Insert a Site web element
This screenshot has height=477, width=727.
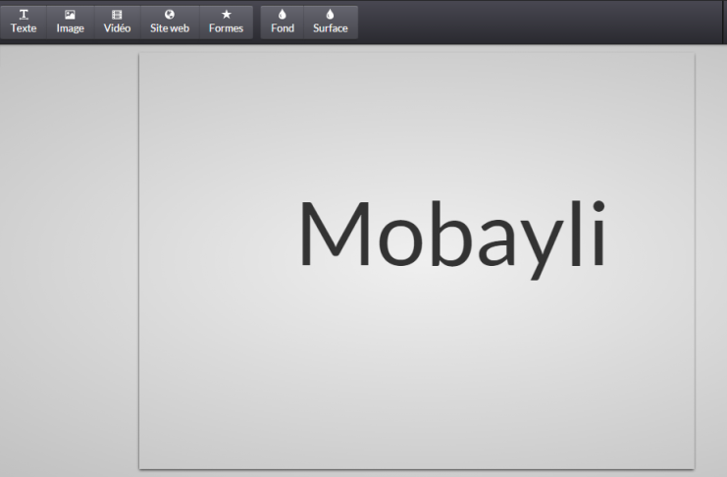point(170,22)
